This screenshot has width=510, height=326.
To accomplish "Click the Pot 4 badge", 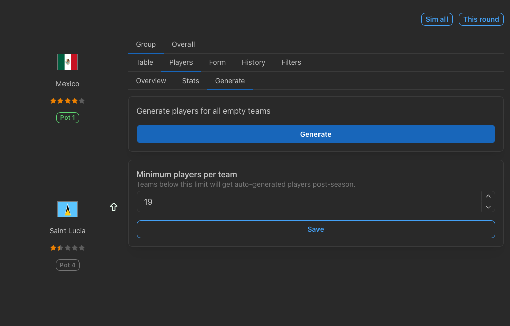I will (x=68, y=265).
